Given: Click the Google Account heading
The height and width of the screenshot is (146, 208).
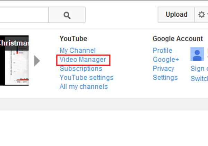Looking at the screenshot, I should click(177, 39).
